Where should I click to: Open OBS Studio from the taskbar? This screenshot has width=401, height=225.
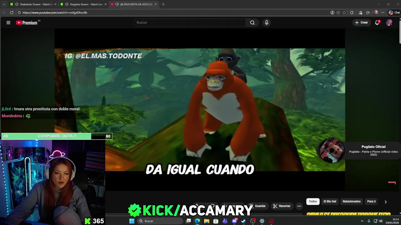point(253,221)
